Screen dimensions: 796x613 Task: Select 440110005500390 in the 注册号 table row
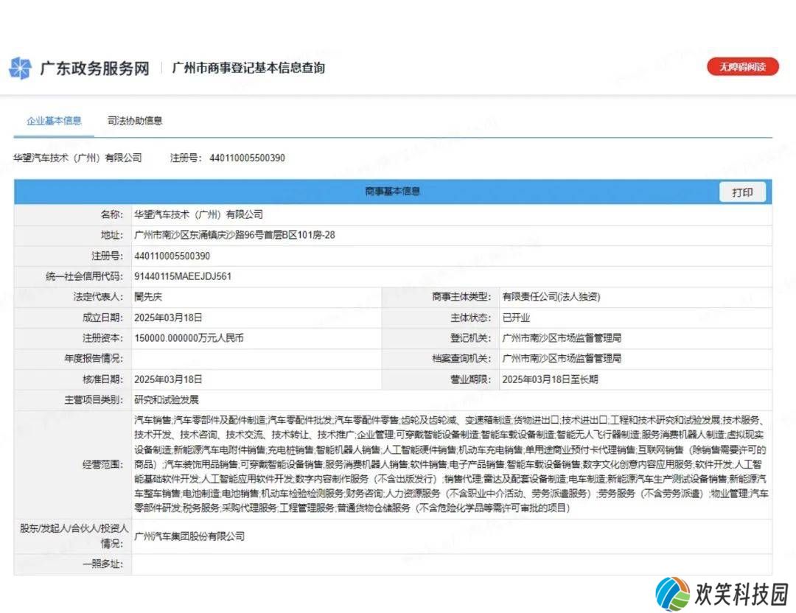[x=172, y=256]
